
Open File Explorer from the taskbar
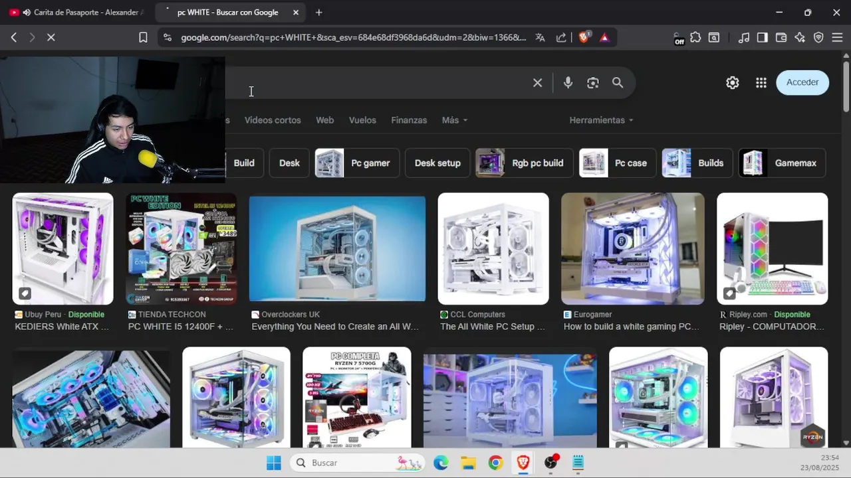coord(469,463)
